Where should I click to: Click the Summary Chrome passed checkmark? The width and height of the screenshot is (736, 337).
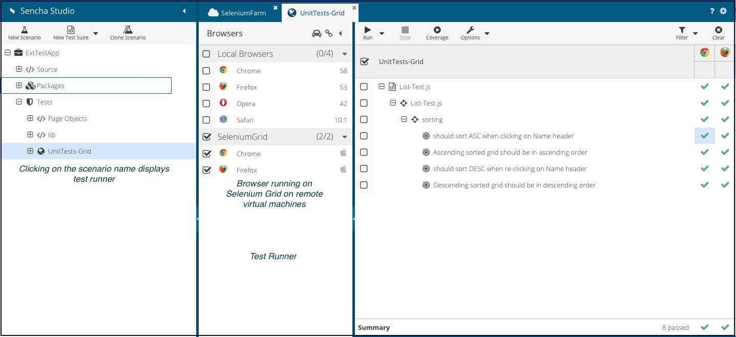click(x=705, y=327)
